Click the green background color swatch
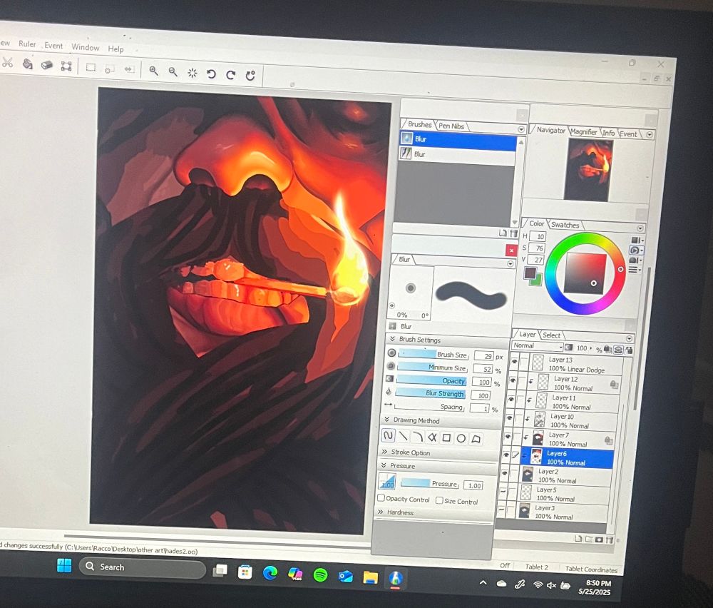The height and width of the screenshot is (608, 713). [538, 280]
